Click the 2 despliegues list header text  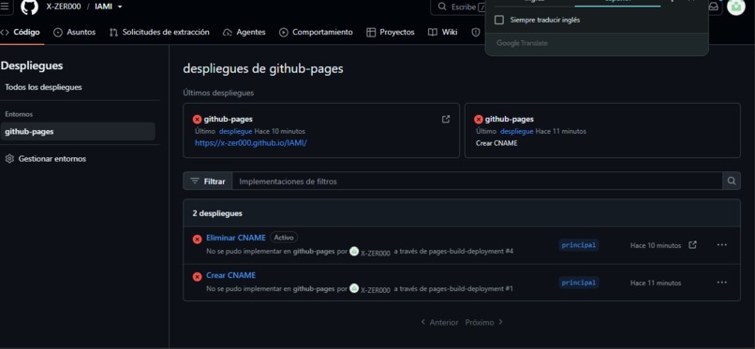click(217, 213)
